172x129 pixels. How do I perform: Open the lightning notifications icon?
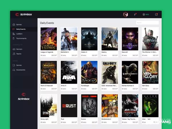coord(135,15)
